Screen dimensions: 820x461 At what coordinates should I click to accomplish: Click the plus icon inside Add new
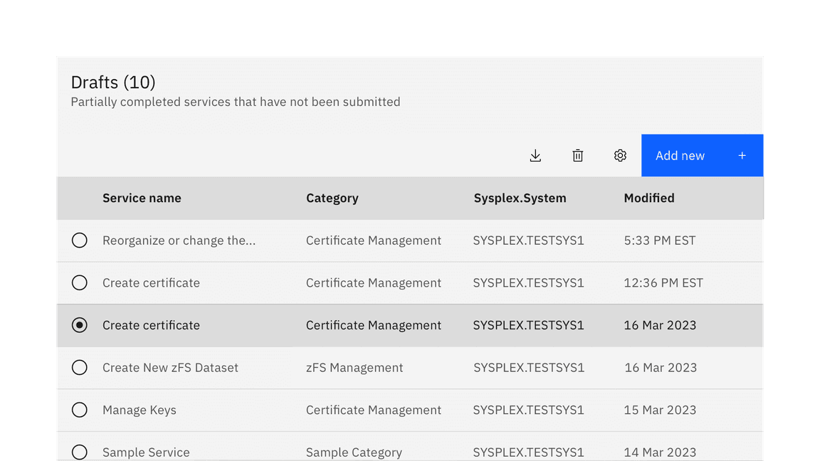tap(742, 155)
